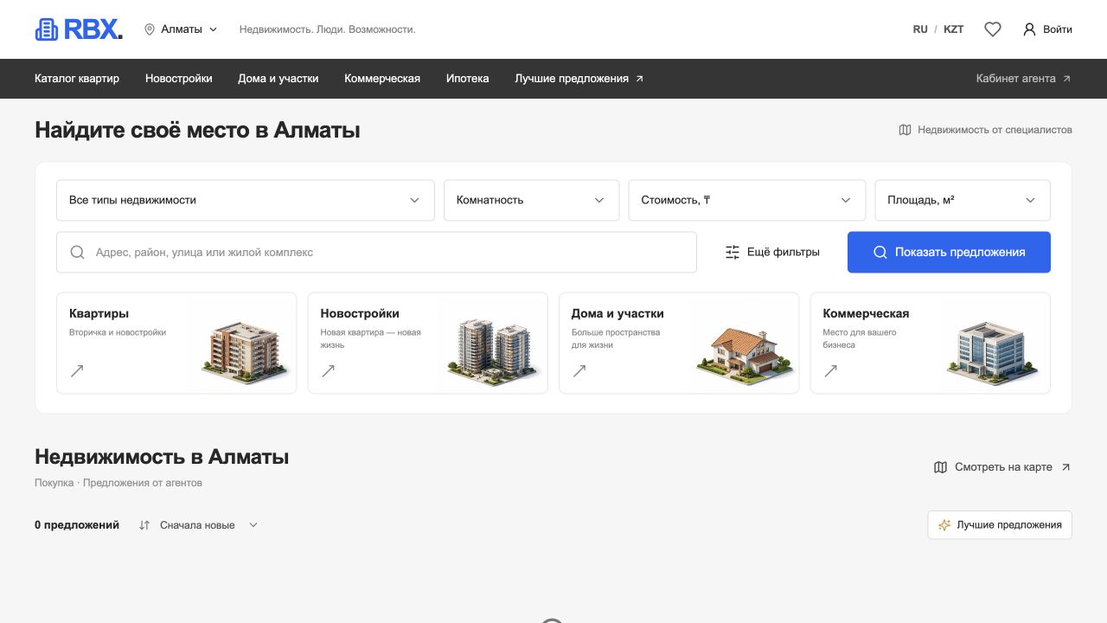
Task: Click the Недвижимость в Алматы heading
Action: (162, 457)
